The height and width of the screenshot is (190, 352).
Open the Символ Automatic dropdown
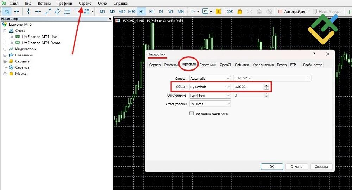[210, 78]
